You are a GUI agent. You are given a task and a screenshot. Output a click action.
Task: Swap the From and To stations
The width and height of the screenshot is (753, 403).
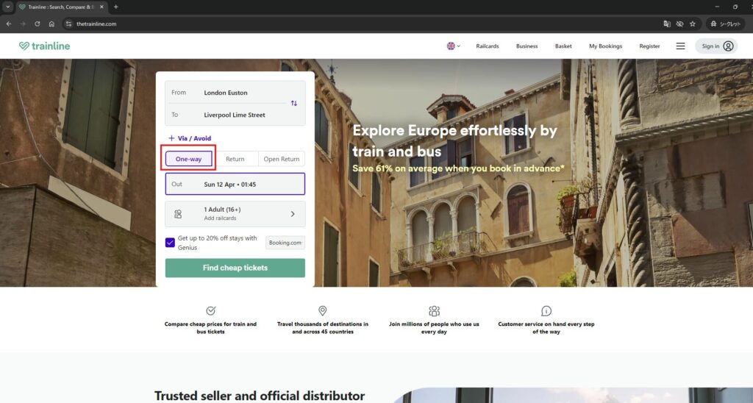pyautogui.click(x=294, y=104)
